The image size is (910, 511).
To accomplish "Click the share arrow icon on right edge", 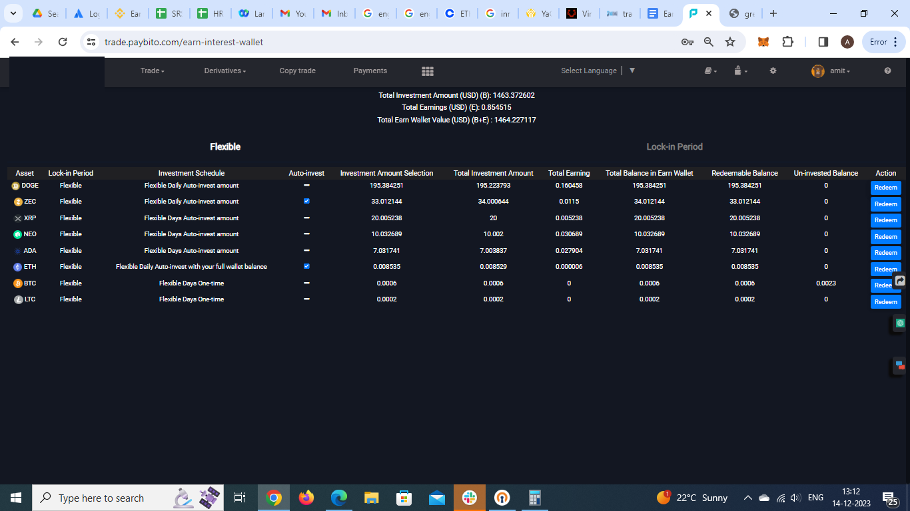I will (900, 281).
